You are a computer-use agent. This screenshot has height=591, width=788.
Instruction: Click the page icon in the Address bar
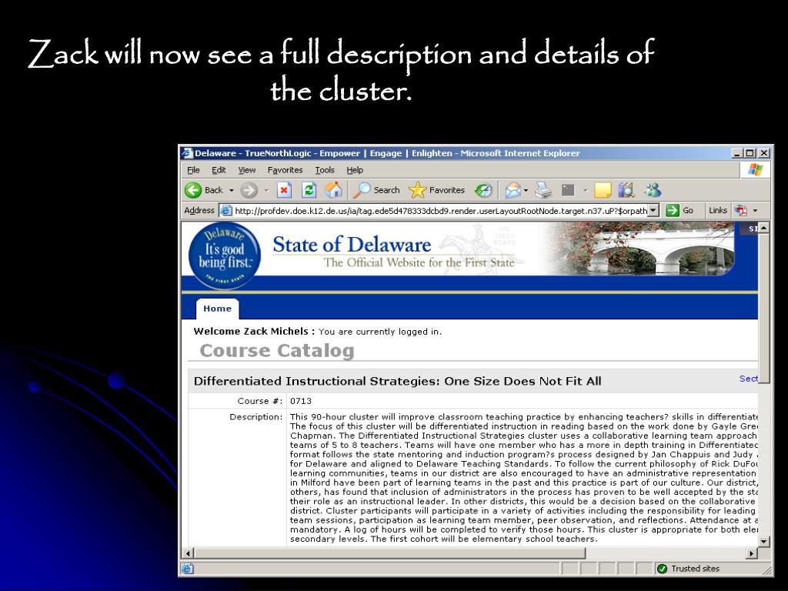227,211
